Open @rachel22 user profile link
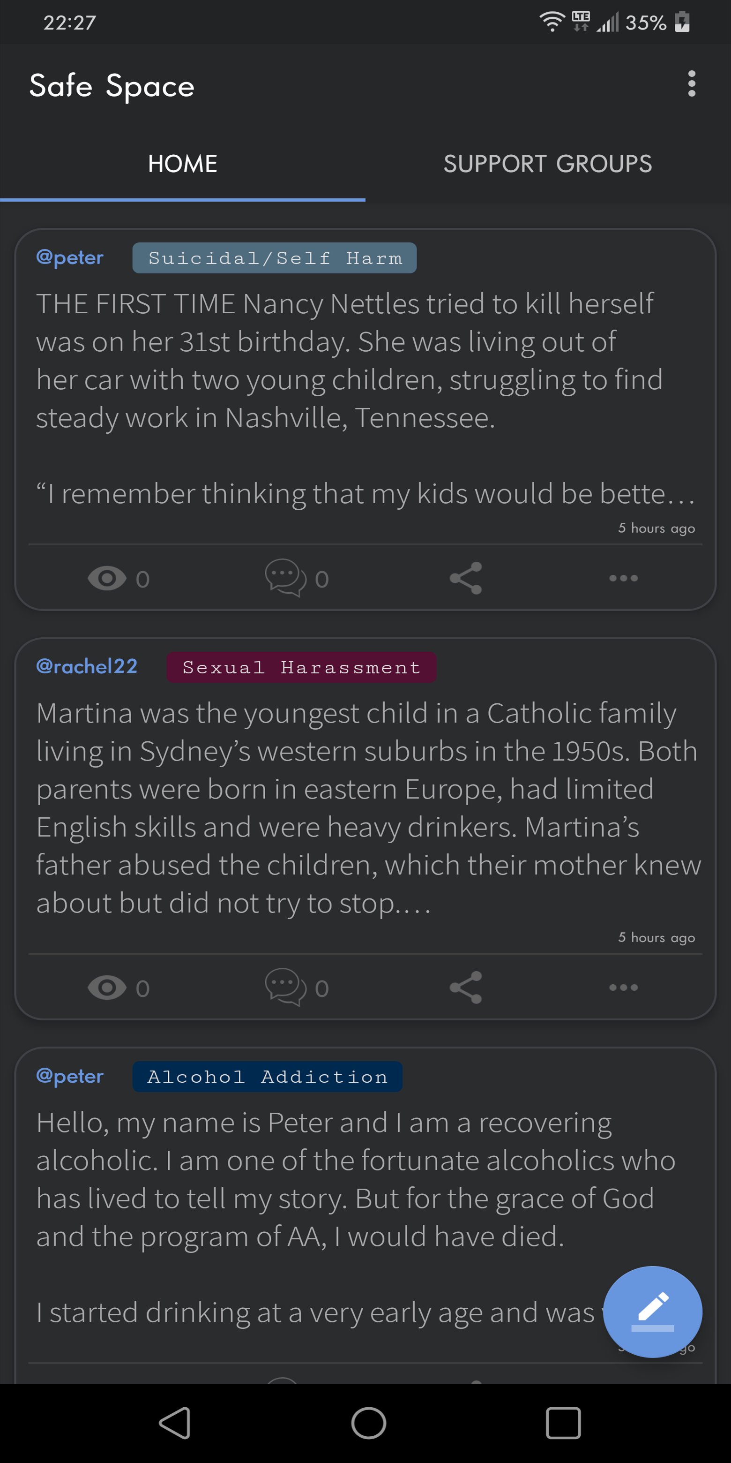 87,666
